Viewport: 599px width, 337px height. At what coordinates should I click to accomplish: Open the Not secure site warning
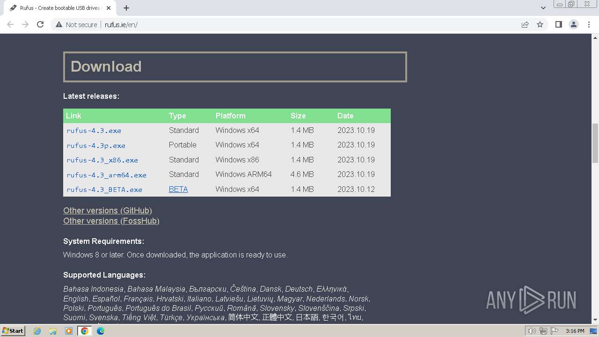pos(76,25)
